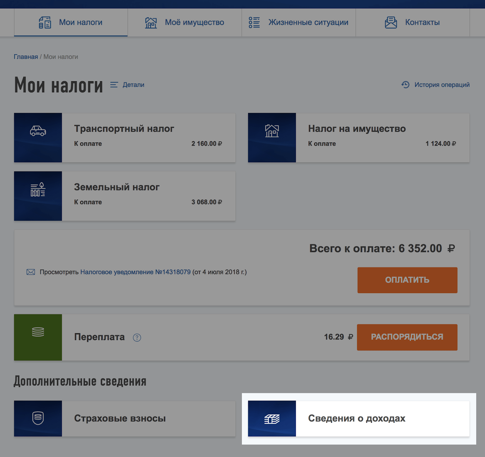
Task: Open Налоговое уведомление №14318079 link
Action: tap(135, 272)
